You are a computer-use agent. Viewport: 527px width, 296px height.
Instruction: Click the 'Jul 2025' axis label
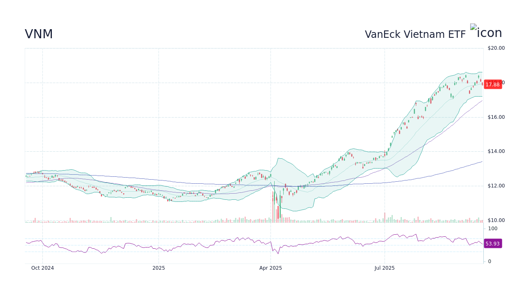click(x=385, y=268)
